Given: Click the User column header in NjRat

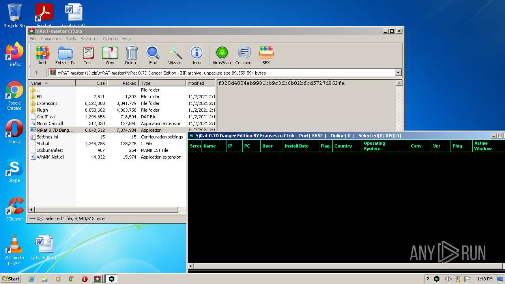Looking at the screenshot, I should point(271,146).
